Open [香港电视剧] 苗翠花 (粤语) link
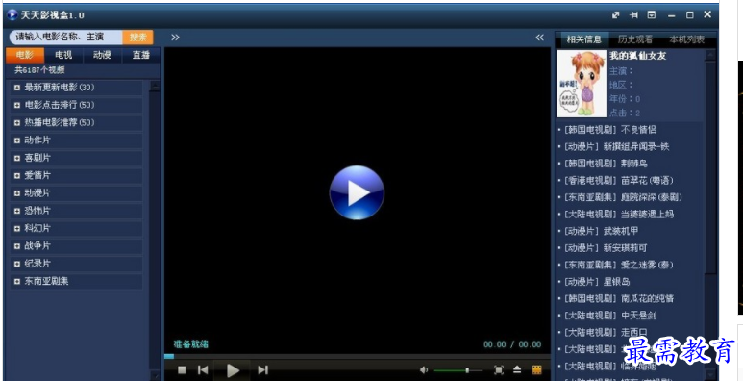743x381 pixels. pyautogui.click(x=618, y=180)
